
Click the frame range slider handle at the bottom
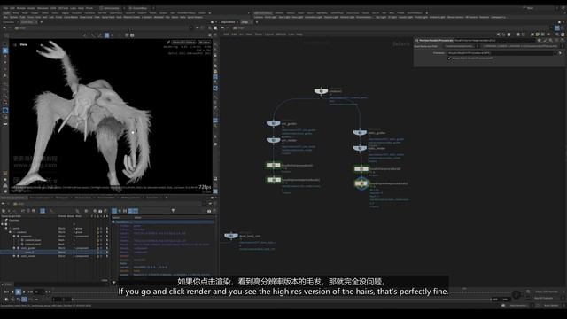73,300
